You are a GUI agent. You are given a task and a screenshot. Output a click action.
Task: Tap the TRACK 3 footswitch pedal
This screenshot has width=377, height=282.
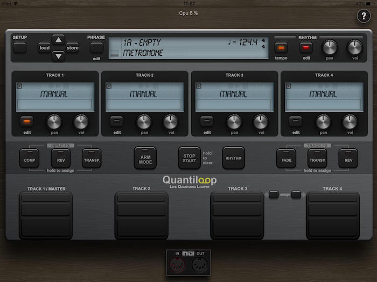click(237, 215)
